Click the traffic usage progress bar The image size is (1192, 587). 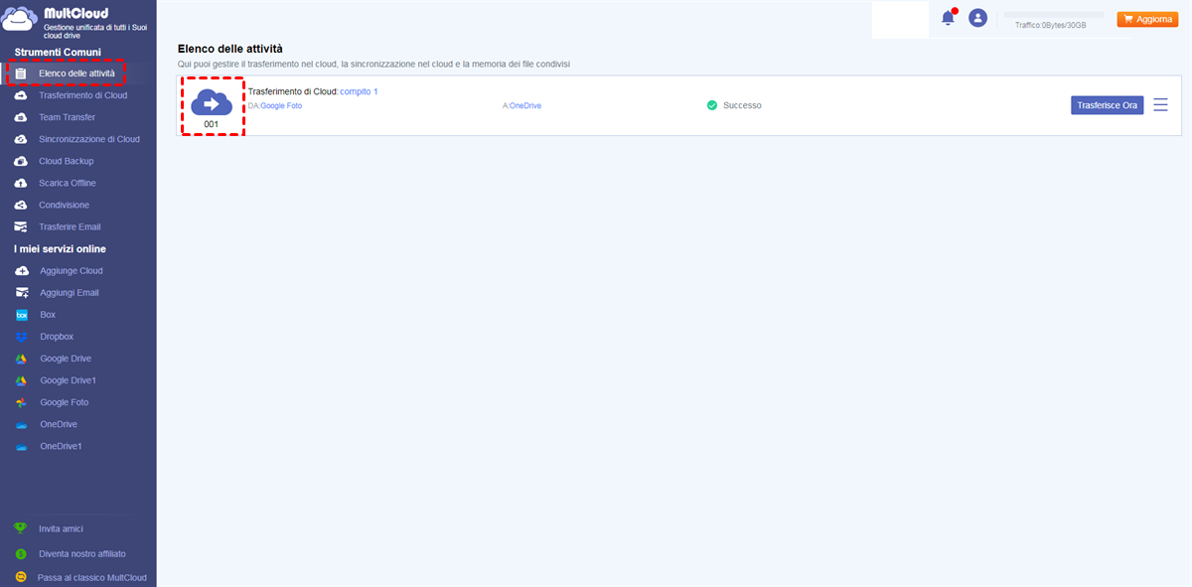[x=1054, y=15]
